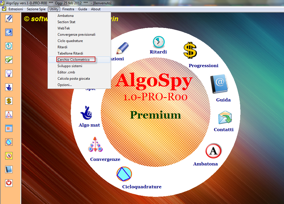The width and height of the screenshot is (284, 204).
Task: Select Convergenze previsionali menu entry
Action: tap(79, 35)
